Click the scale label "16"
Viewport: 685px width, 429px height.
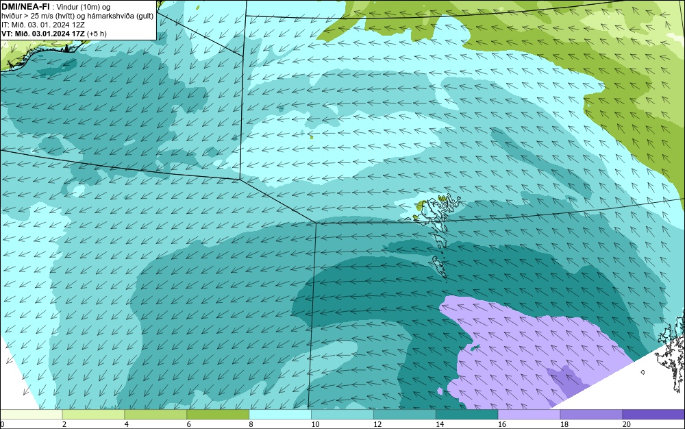pos(502,424)
